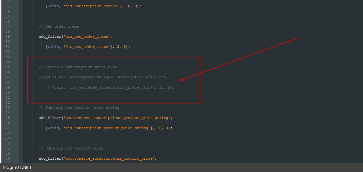Screen dimensions: 363x172
Task: Click 'woocommerce_subscriptions_product_price' string on line 83
Action: coord(109,158)
